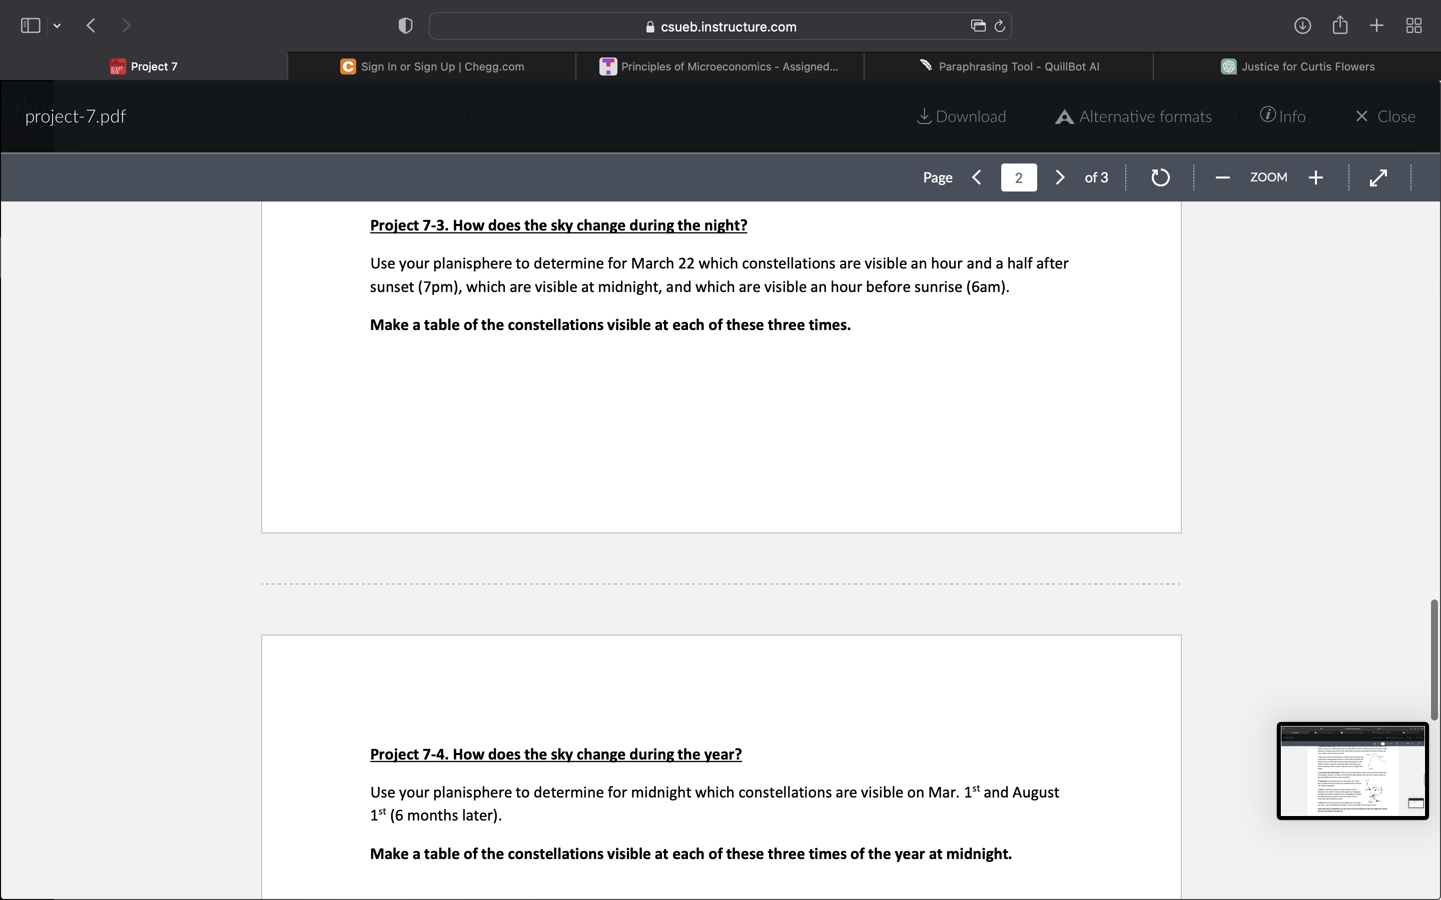Zoom out with the minus icon
The image size is (1441, 900).
1222,177
